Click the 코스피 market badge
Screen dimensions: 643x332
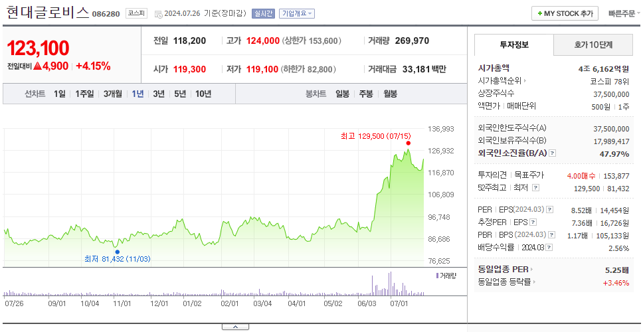point(137,13)
